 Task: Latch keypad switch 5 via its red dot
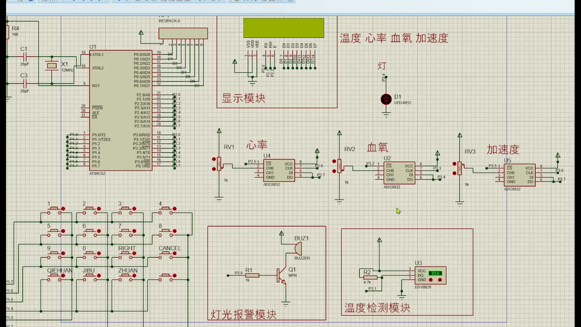coord(63,231)
